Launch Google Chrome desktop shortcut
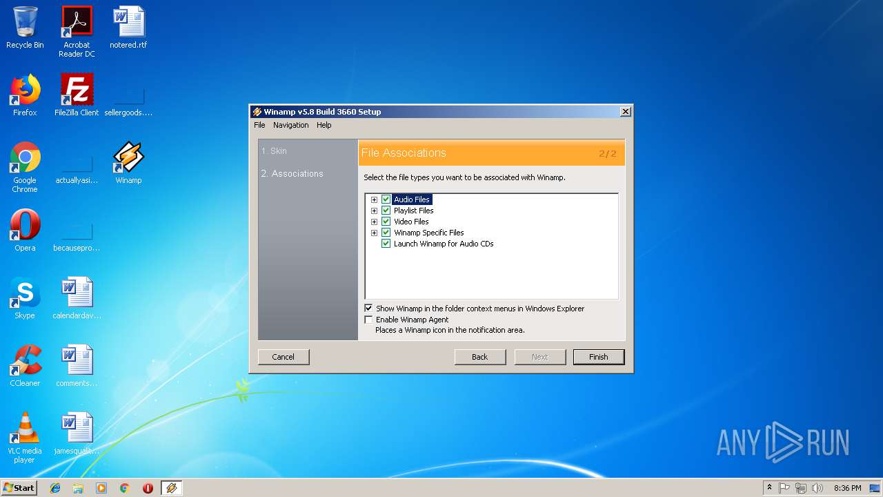This screenshot has width=883, height=497. click(x=25, y=167)
